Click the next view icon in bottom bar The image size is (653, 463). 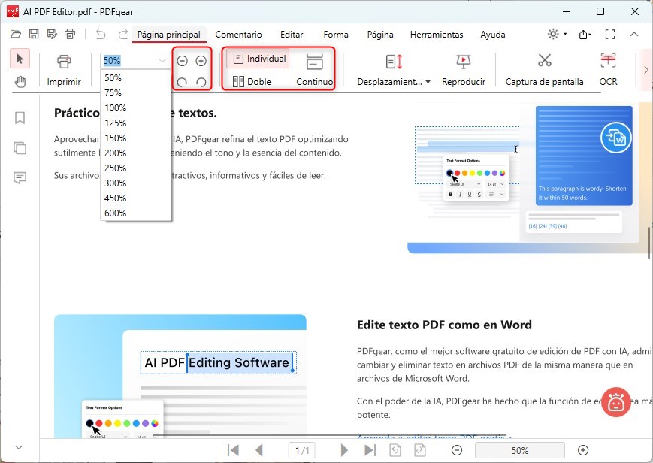pyautogui.click(x=420, y=450)
